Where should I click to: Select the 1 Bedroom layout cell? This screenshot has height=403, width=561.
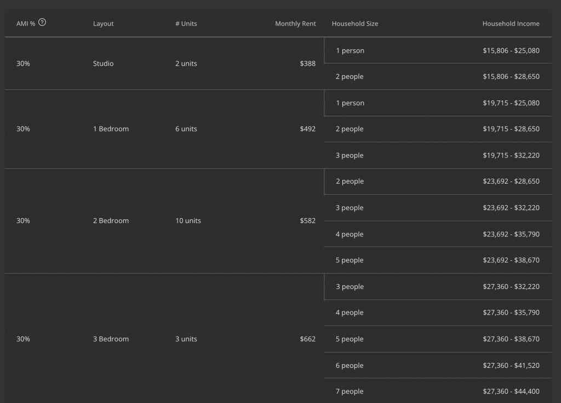111,129
